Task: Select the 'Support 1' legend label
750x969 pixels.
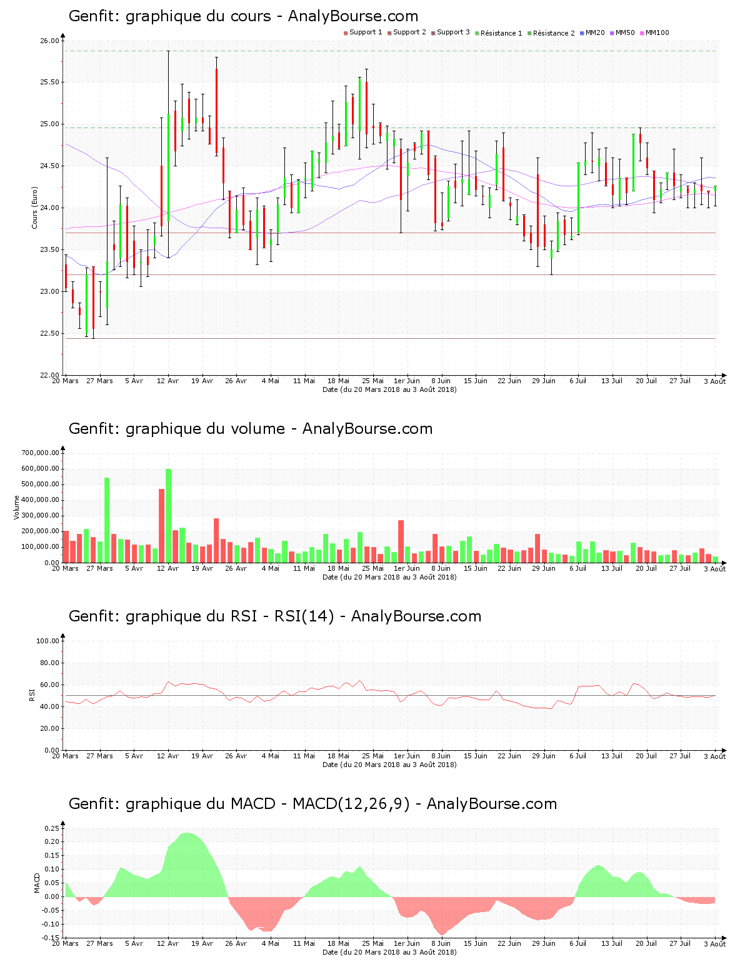Action: click(x=366, y=33)
